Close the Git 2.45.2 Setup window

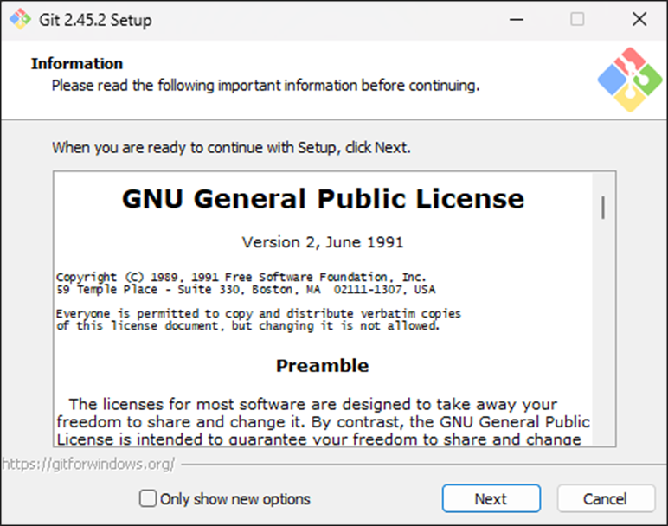[639, 19]
